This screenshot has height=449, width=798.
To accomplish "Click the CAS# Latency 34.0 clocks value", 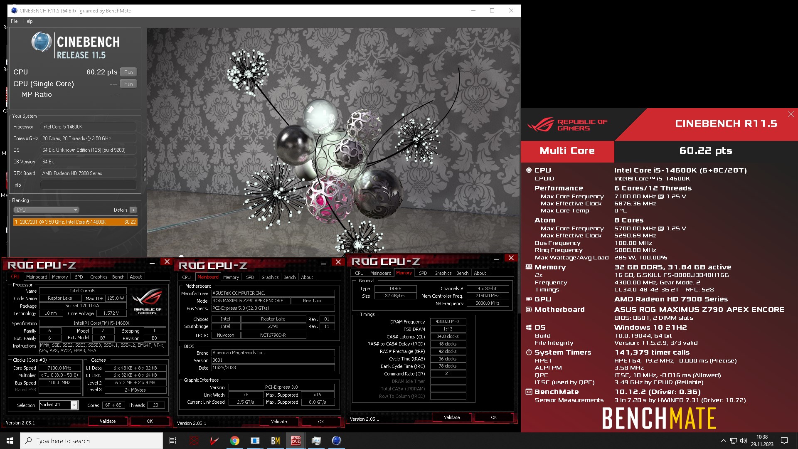I will tap(448, 336).
